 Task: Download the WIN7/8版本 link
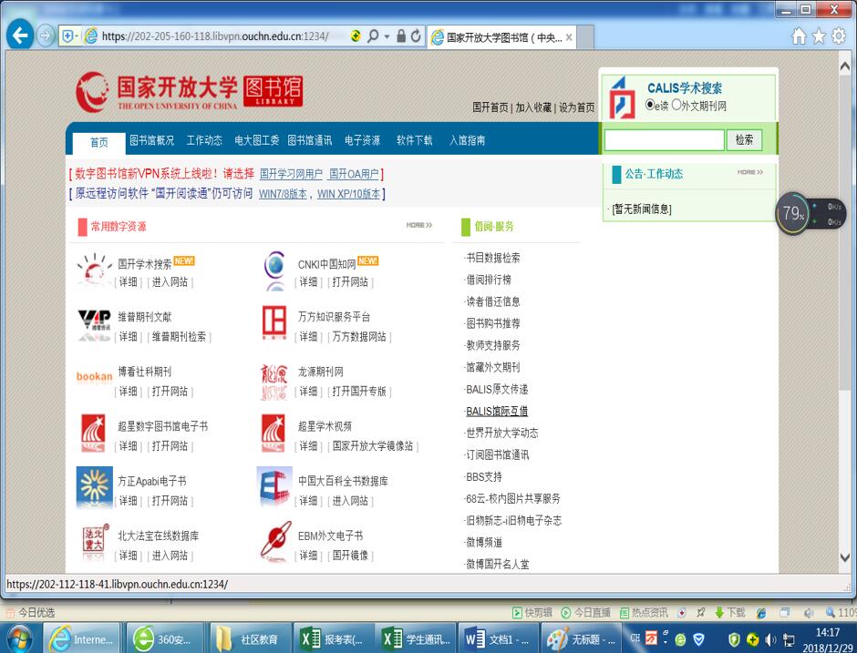pyautogui.click(x=283, y=194)
